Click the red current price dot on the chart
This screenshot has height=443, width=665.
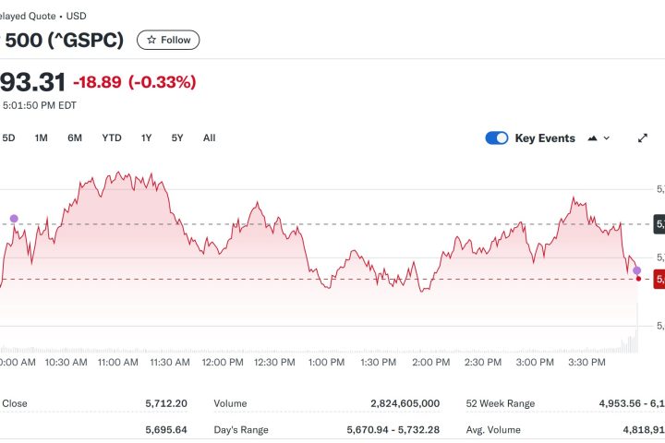tap(638, 278)
